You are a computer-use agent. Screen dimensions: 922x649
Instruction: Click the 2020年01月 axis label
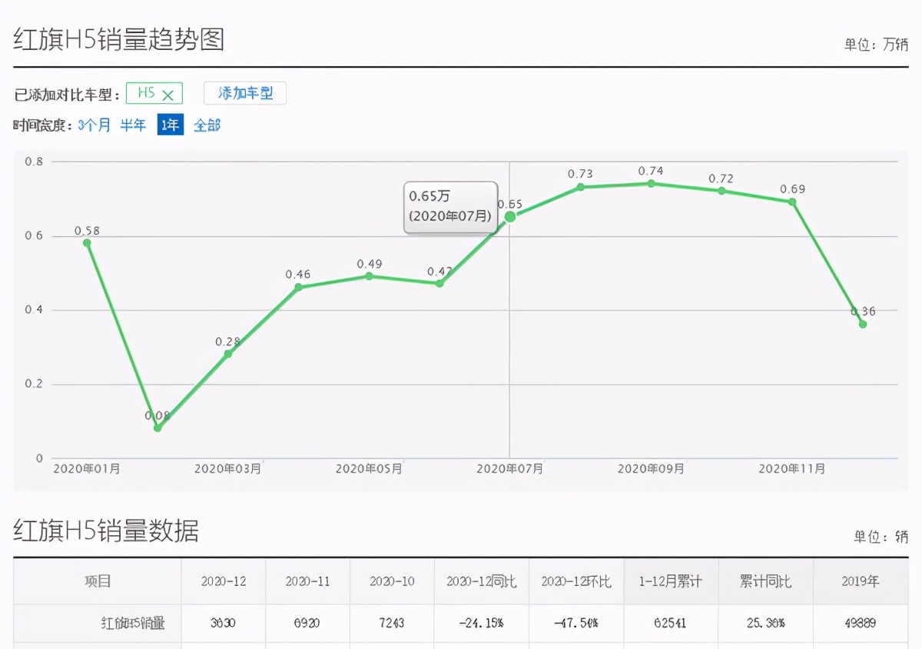[x=87, y=468]
